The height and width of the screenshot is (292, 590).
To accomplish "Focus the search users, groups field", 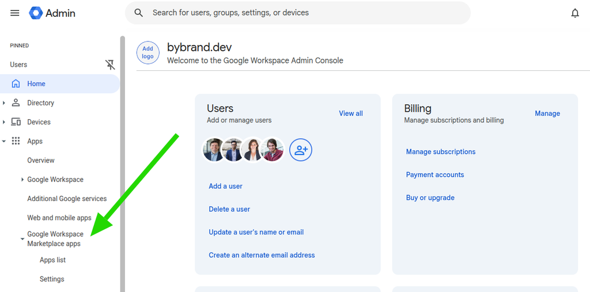I will 298,13.
